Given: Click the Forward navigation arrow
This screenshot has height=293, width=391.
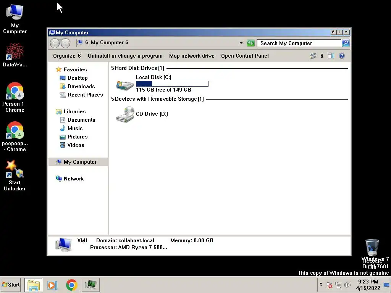Looking at the screenshot, I should pos(66,43).
